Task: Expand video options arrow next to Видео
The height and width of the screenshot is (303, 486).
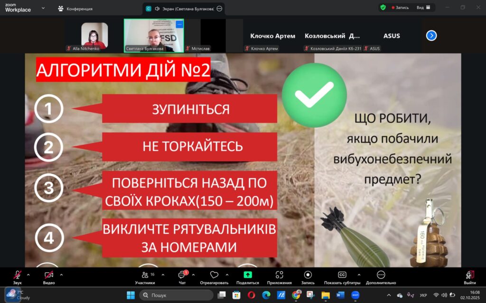Action: coord(61,275)
